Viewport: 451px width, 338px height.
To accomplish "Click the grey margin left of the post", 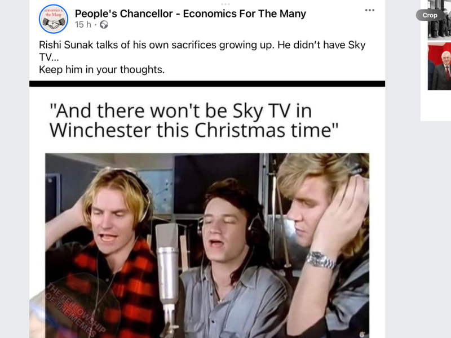I will 15,169.
